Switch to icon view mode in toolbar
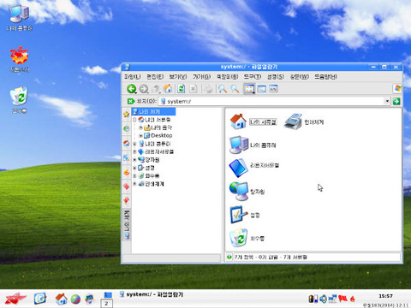The width and height of the screenshot is (411, 308). point(249,89)
